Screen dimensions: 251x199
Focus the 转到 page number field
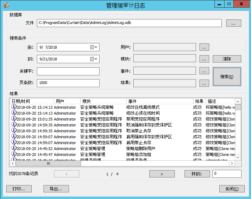click(x=227, y=174)
